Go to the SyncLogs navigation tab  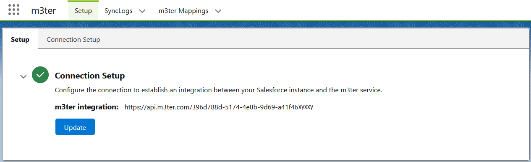point(118,11)
